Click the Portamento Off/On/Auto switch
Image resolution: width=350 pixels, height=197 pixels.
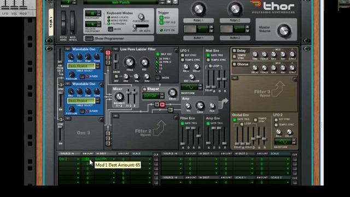click(x=141, y=26)
